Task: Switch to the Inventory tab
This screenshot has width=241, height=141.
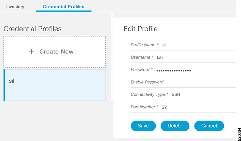Action: click(x=15, y=7)
